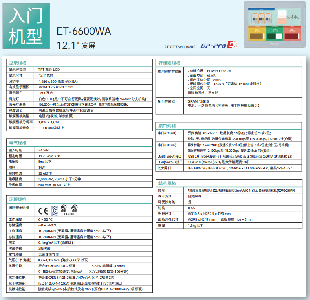Click the FLASH EPROM storage medium line

(209, 71)
